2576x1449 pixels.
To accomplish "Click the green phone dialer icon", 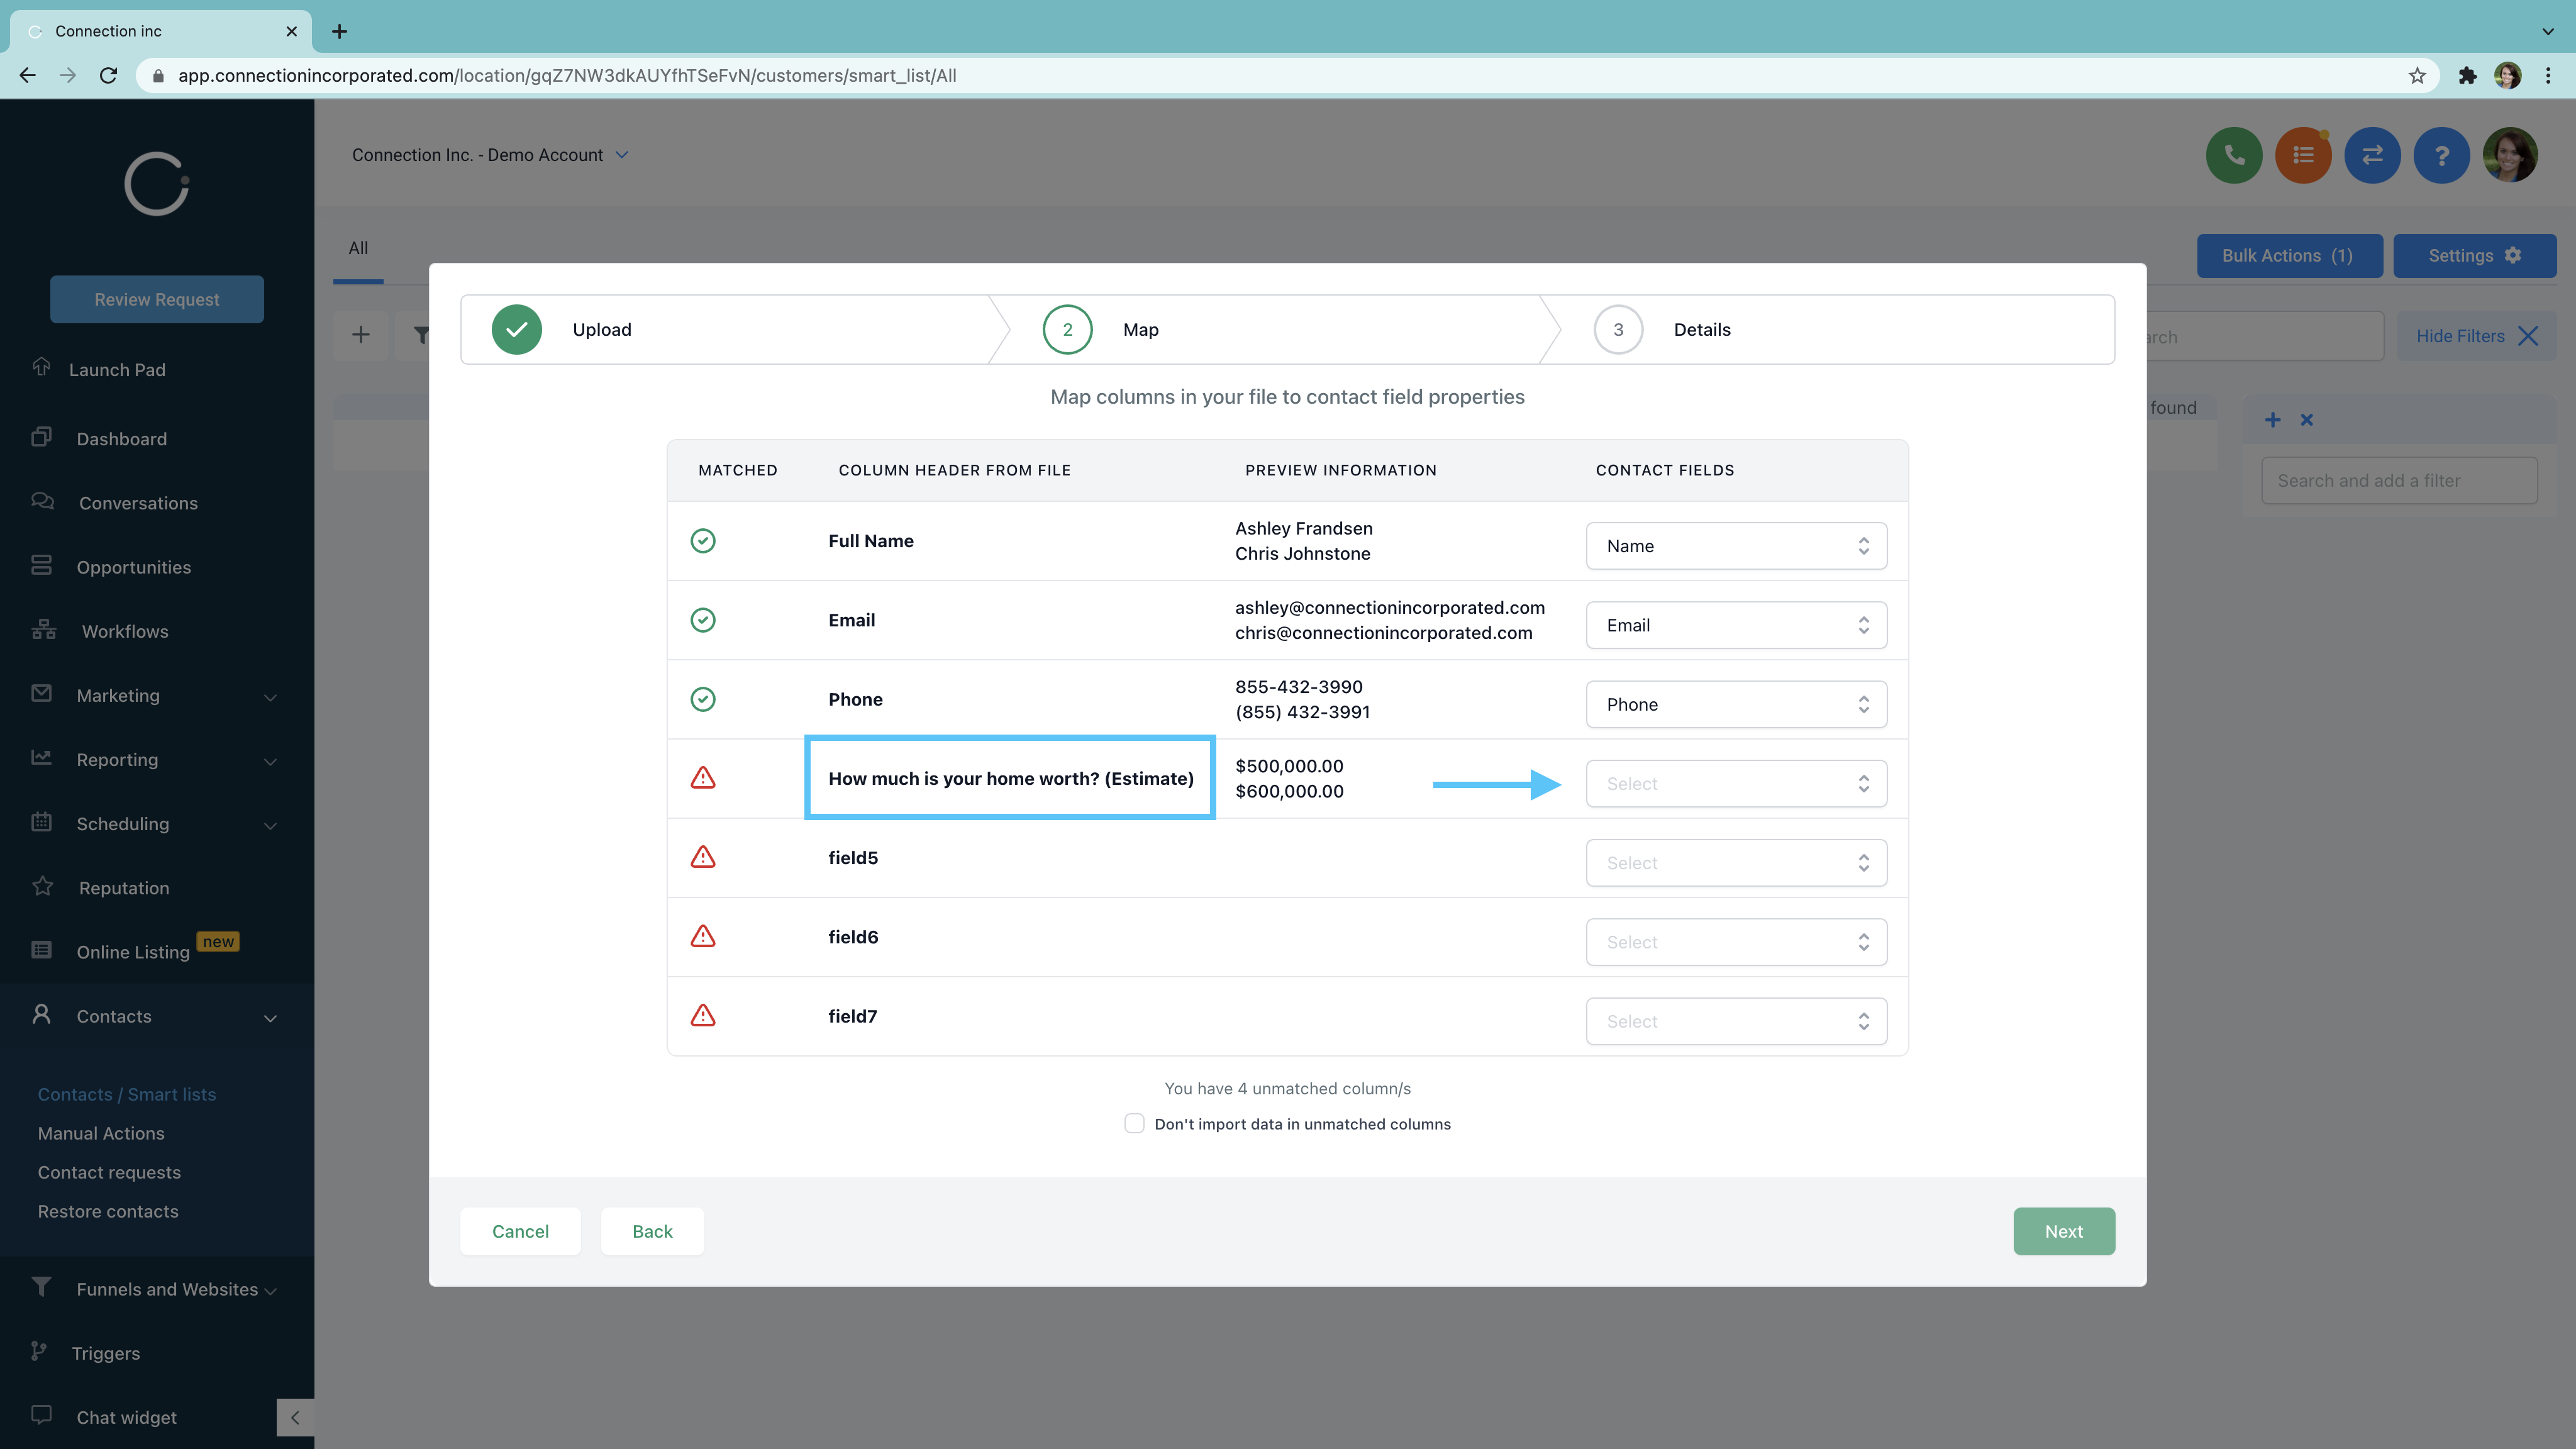I will pos(2233,155).
